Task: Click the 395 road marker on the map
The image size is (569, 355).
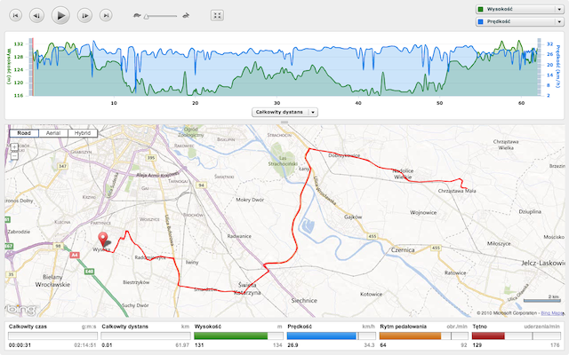Action: coord(151,158)
